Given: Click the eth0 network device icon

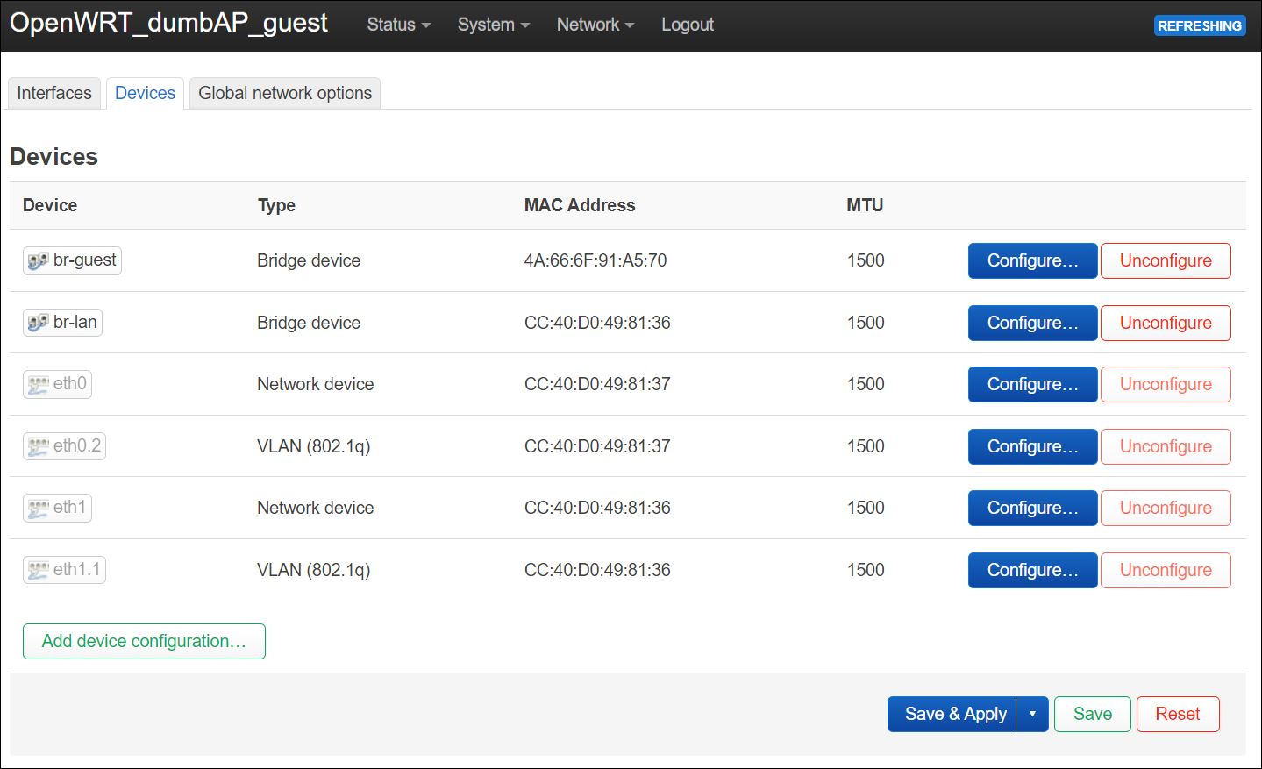Looking at the screenshot, I should 38,384.
